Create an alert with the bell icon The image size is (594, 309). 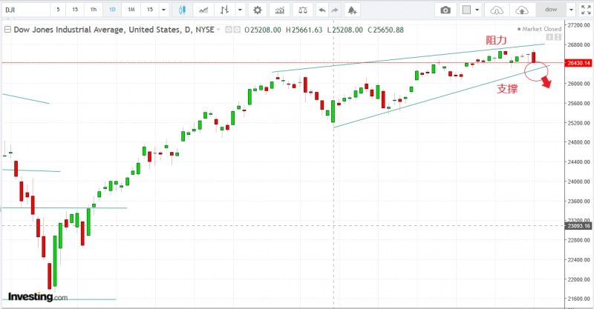coord(351,10)
